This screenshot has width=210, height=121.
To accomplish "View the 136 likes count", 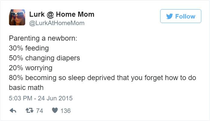I will click(65, 111).
